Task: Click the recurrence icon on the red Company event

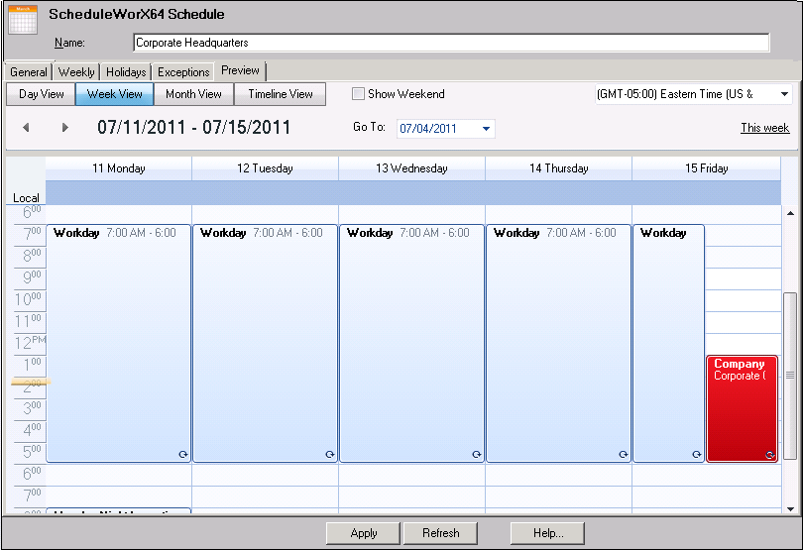Action: [x=769, y=454]
